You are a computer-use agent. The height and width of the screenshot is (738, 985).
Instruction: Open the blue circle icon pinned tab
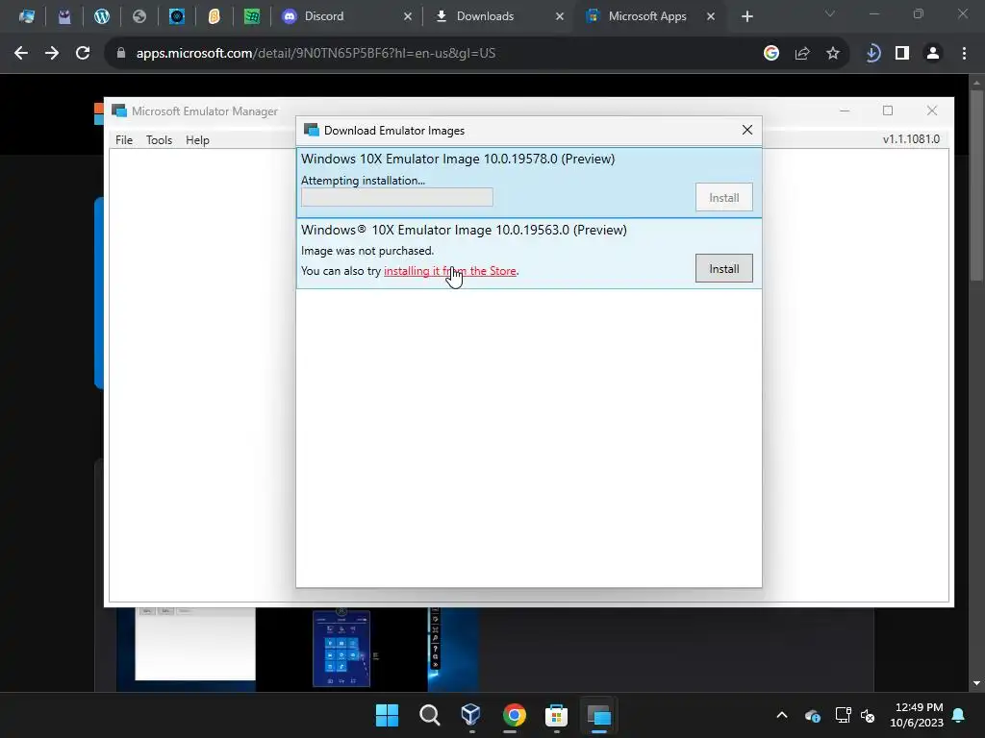[x=177, y=16]
